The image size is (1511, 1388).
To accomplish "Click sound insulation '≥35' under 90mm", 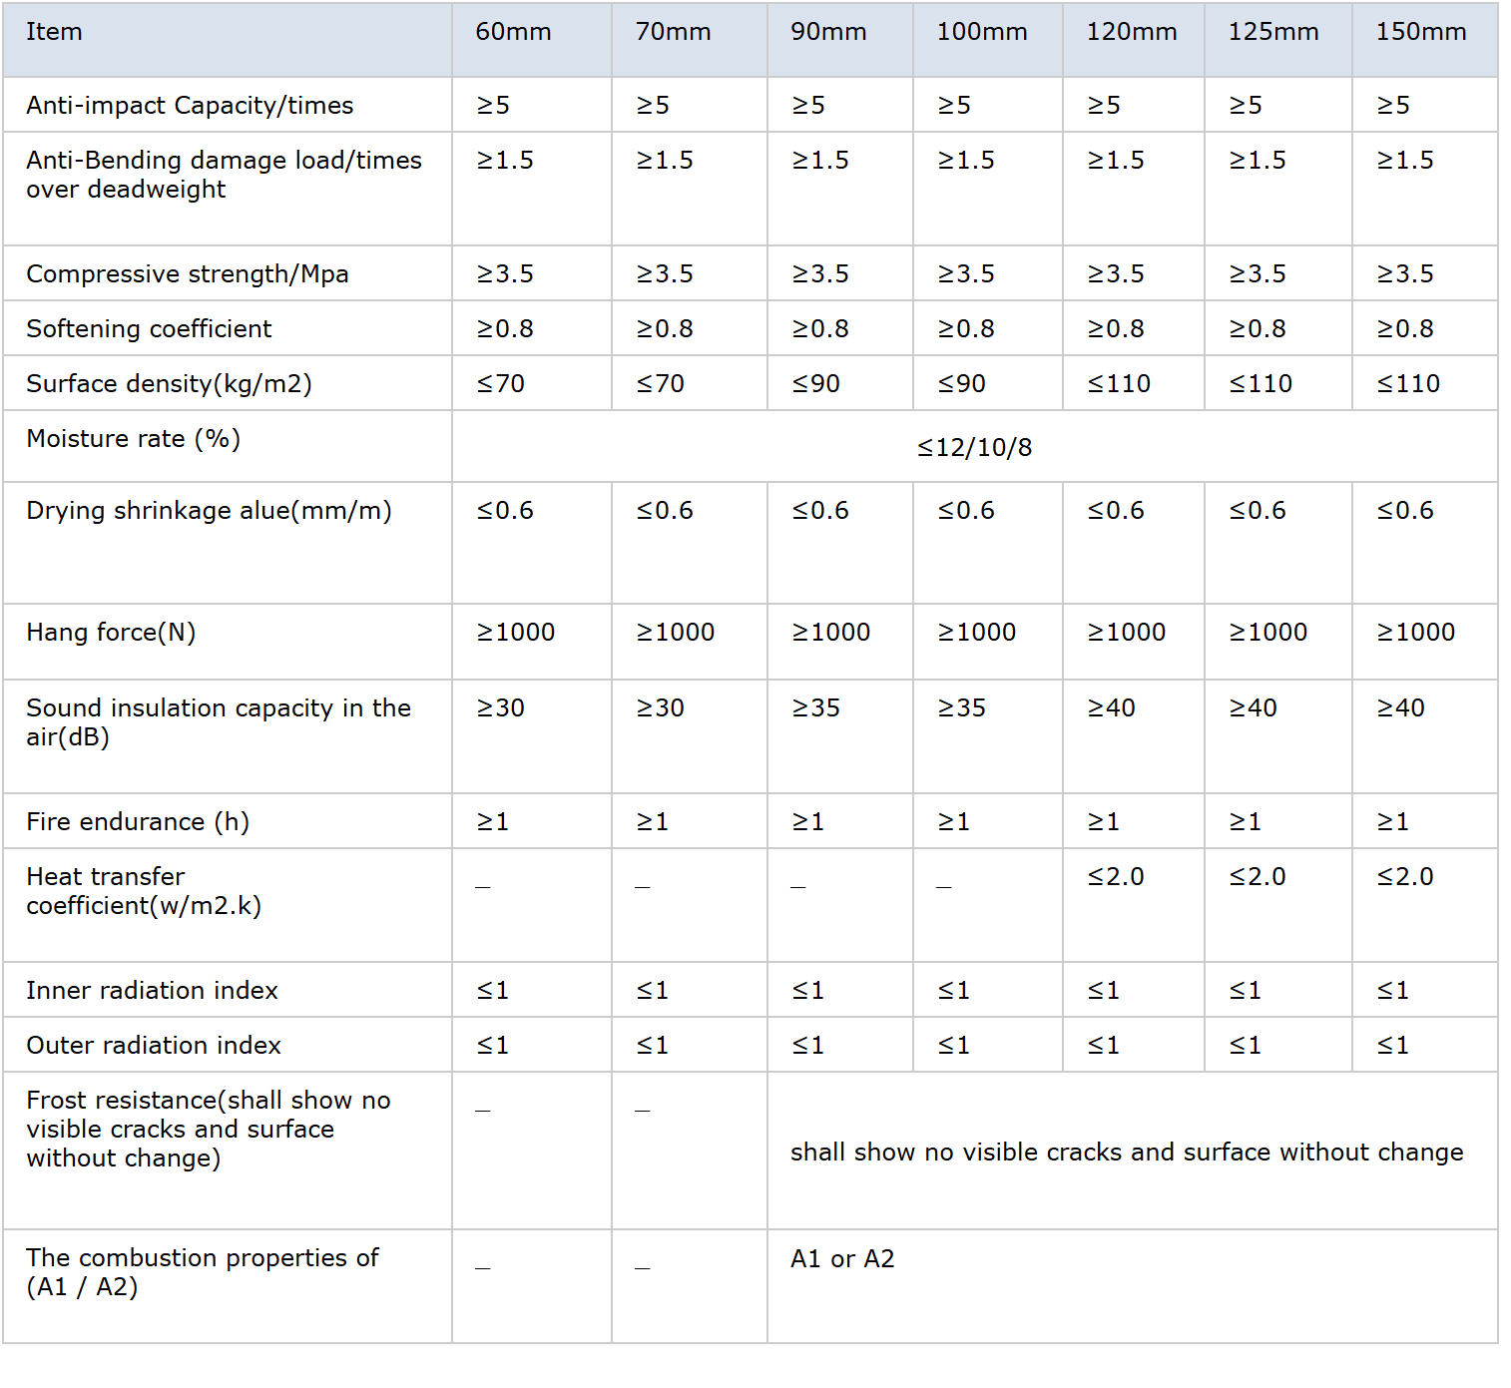I will click(x=815, y=708).
